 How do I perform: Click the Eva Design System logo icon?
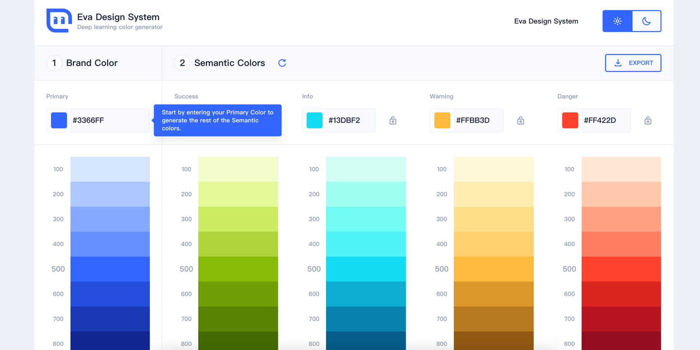point(59,21)
